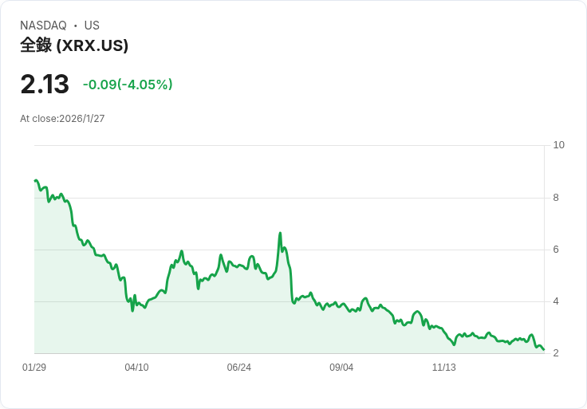Click the y-axis value 6
The width and height of the screenshot is (587, 409).
point(557,250)
